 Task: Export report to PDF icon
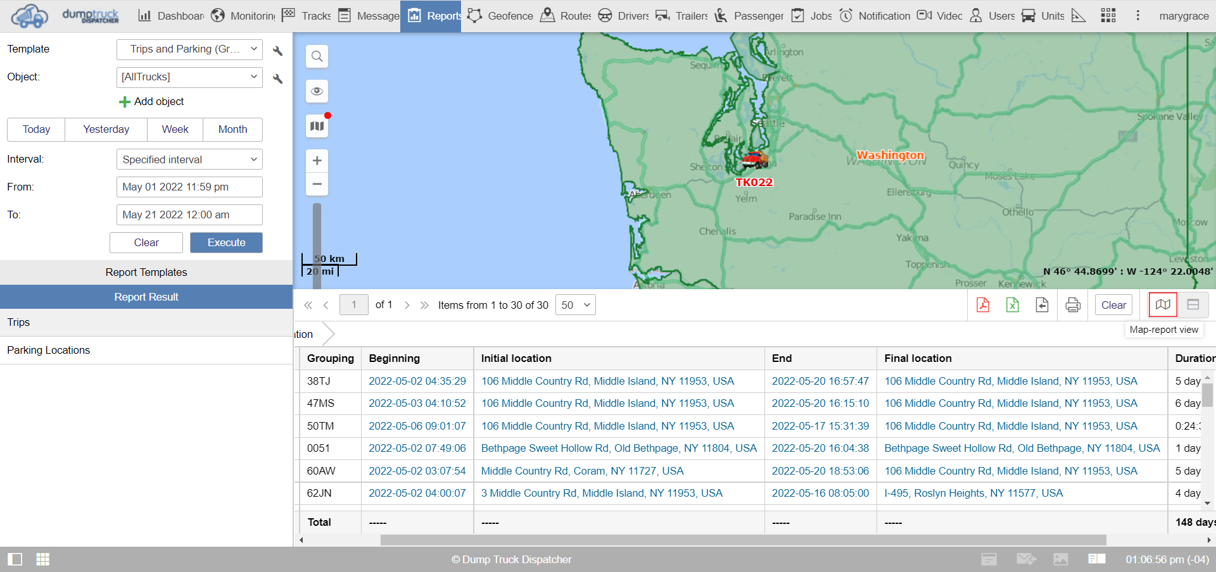pos(983,305)
